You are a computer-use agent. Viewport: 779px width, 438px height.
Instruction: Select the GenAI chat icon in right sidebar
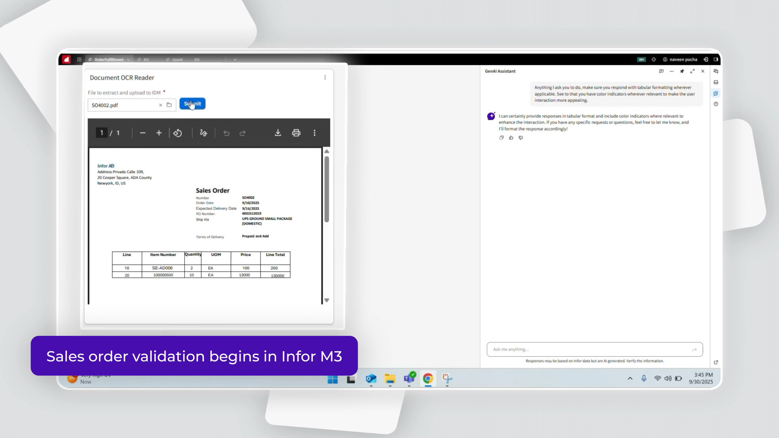coord(716,93)
